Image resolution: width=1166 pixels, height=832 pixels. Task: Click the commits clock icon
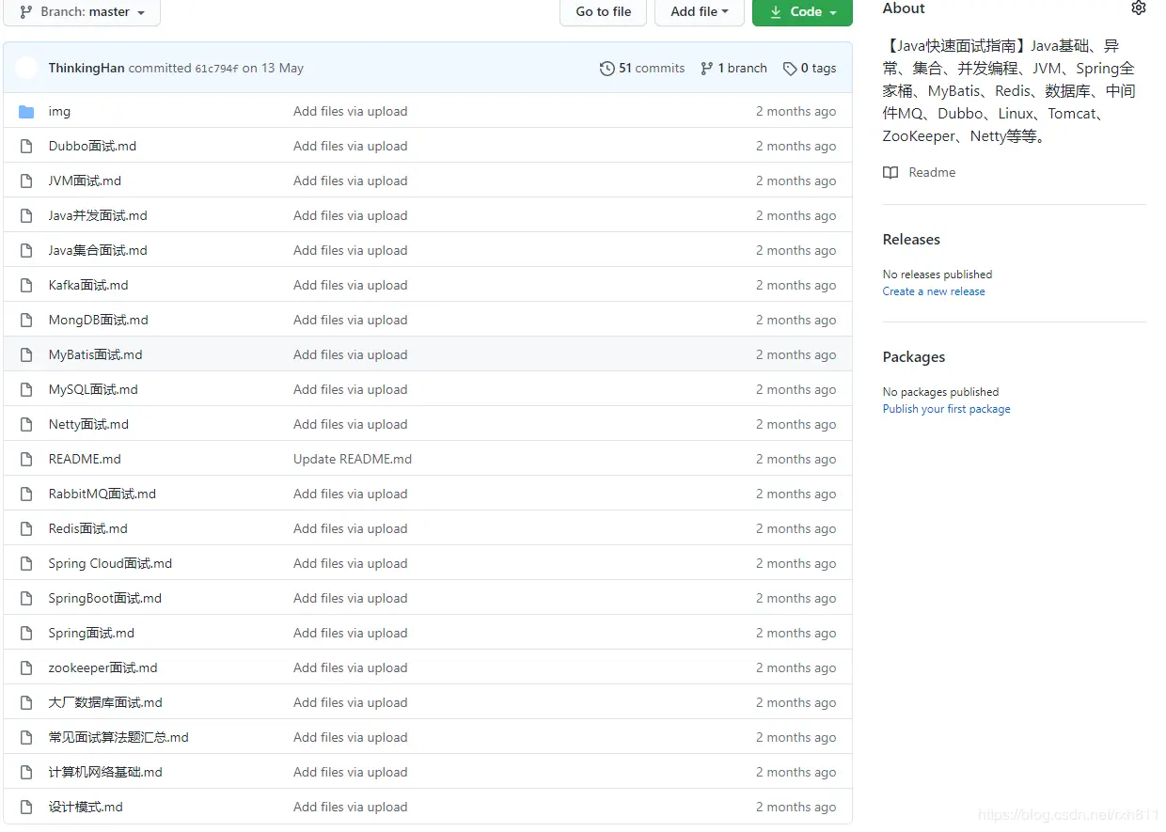[607, 68]
